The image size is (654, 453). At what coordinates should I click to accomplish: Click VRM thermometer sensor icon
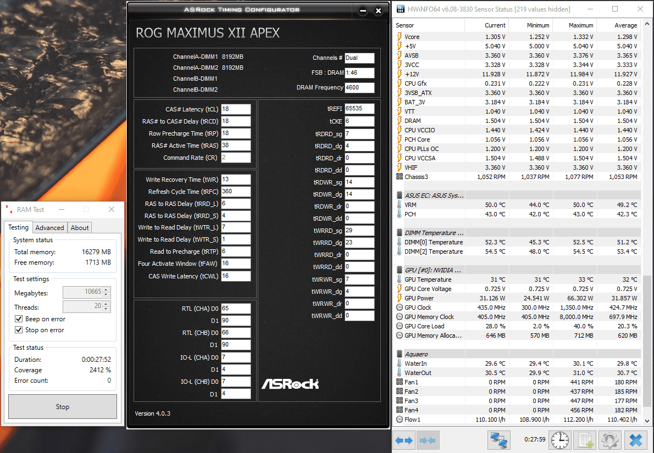coord(399,205)
